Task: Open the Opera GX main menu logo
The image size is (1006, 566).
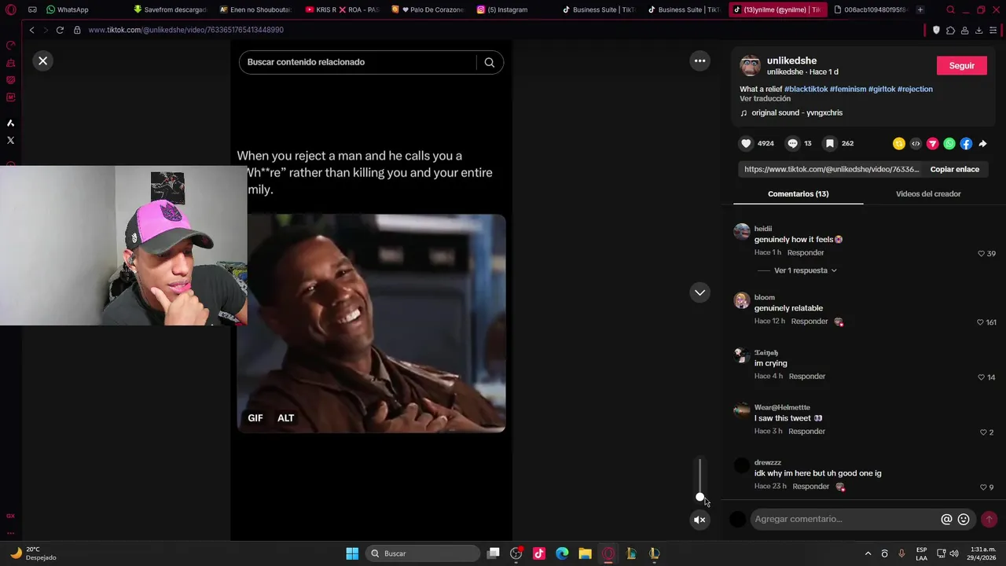Action: click(x=11, y=9)
